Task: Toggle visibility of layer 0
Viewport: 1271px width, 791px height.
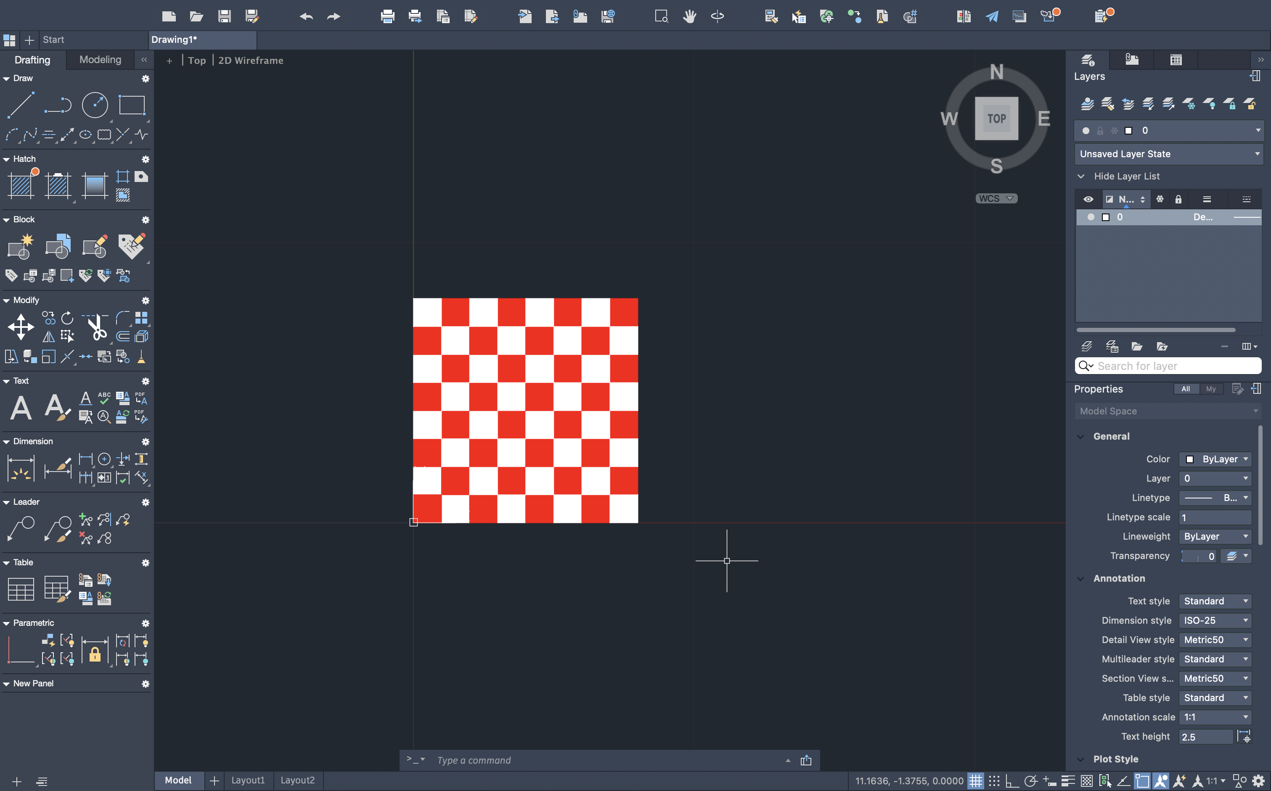Action: pyautogui.click(x=1091, y=217)
